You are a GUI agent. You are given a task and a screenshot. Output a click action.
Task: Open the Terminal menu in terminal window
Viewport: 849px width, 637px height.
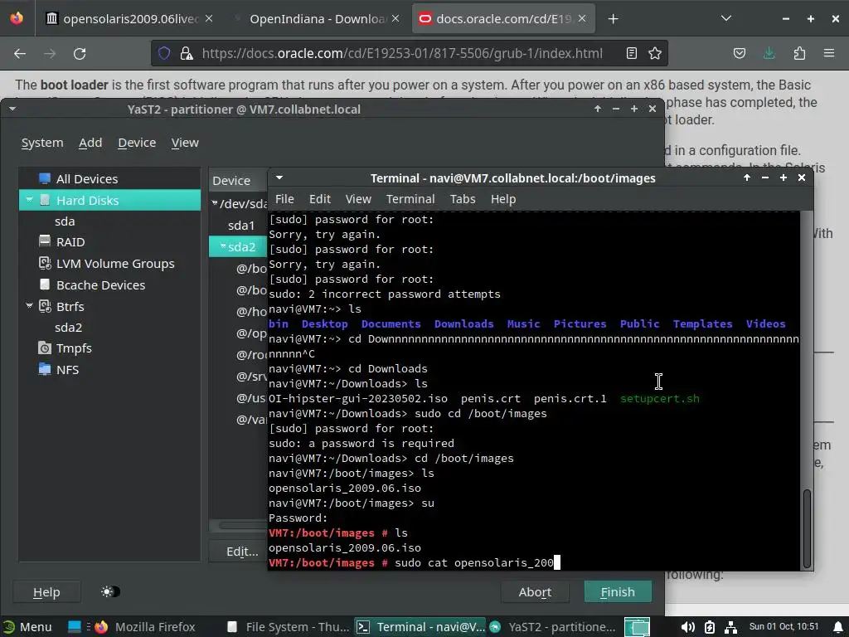[x=410, y=199]
